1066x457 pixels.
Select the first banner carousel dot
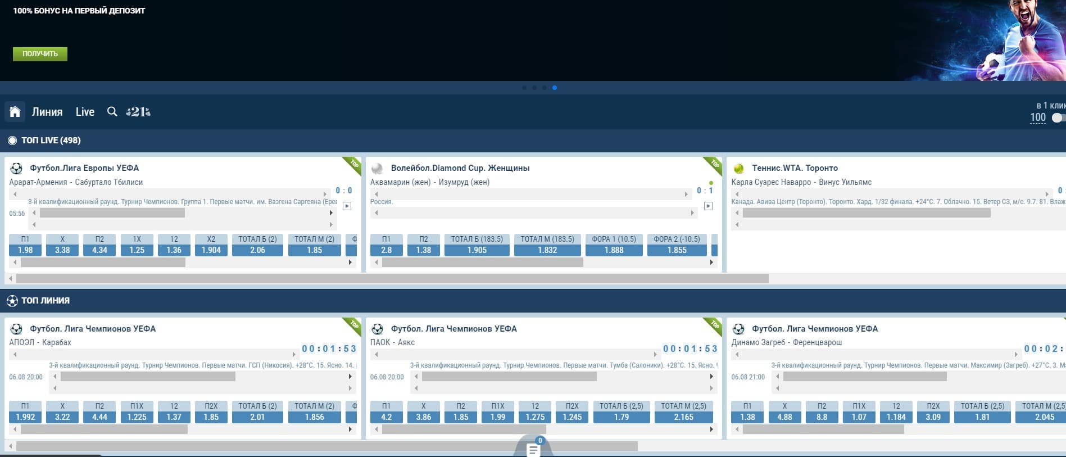(x=524, y=88)
